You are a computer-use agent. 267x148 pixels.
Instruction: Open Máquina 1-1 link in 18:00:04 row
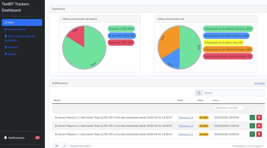coord(186,118)
